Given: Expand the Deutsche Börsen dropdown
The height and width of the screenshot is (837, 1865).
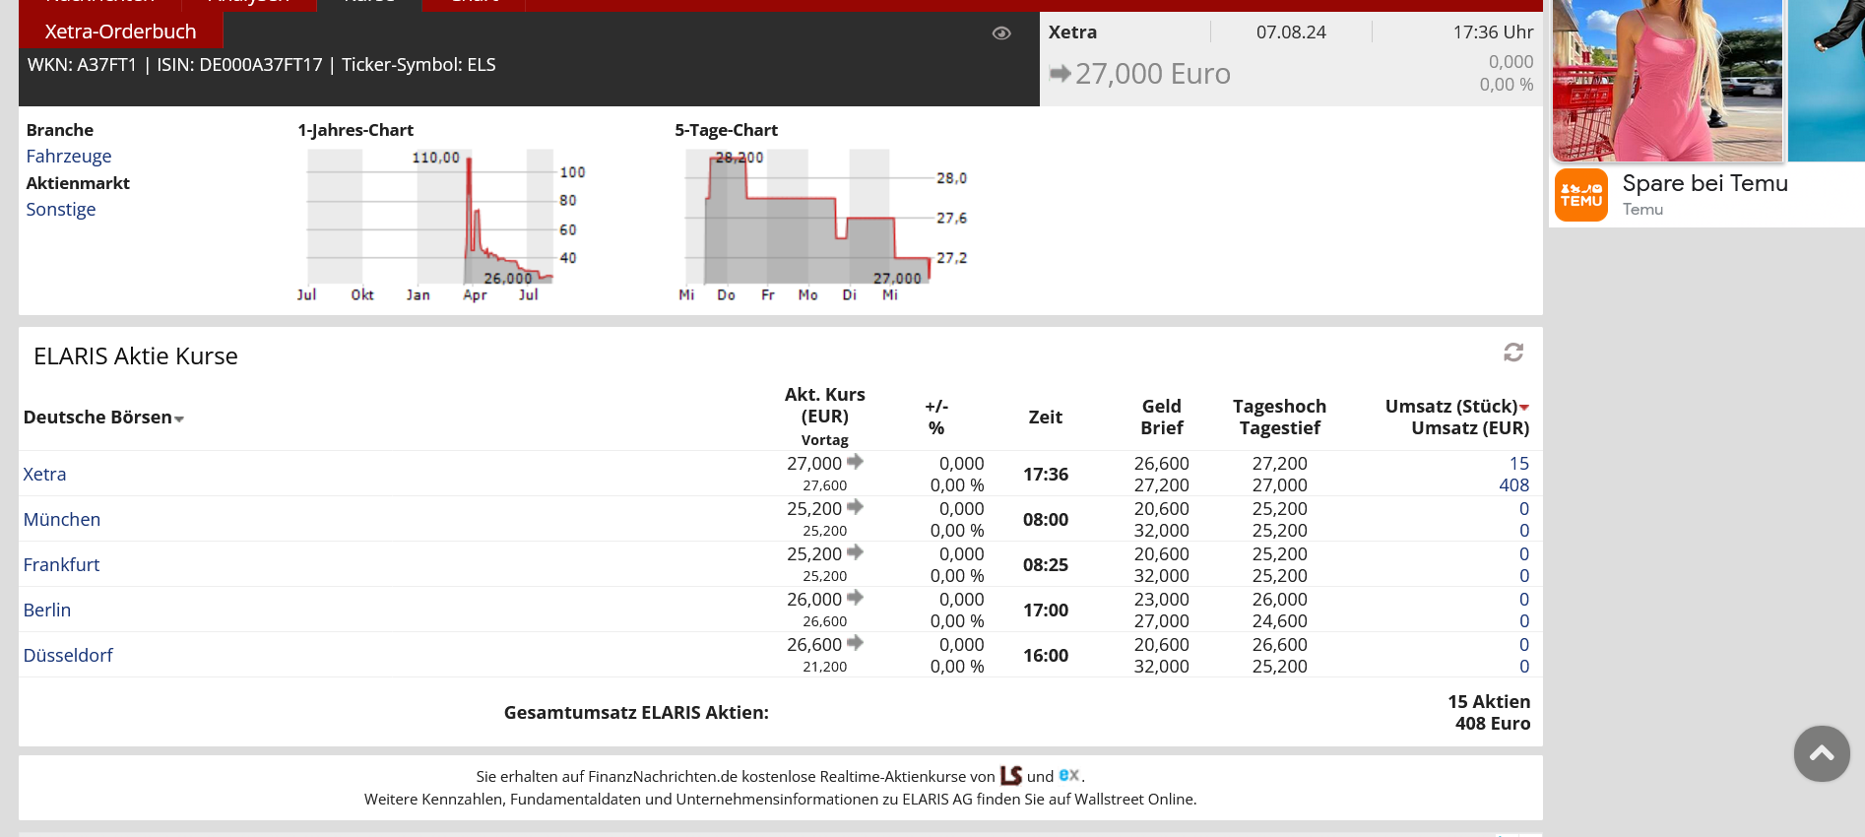Looking at the screenshot, I should (x=179, y=419).
